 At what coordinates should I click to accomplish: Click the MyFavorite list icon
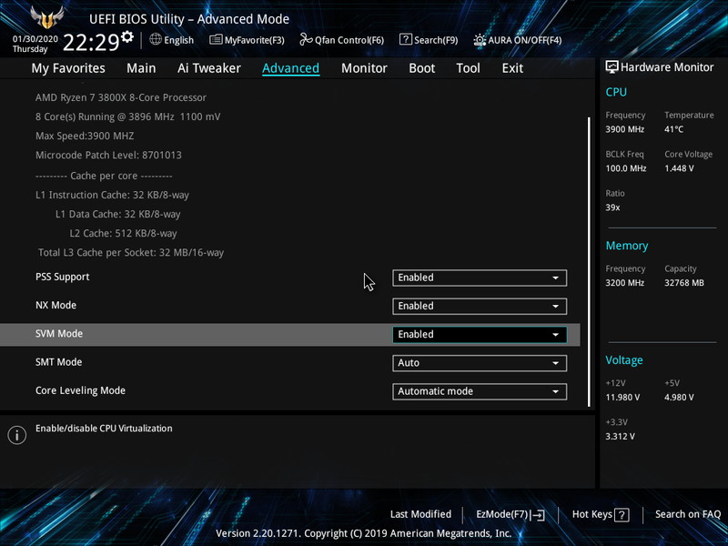click(x=216, y=39)
